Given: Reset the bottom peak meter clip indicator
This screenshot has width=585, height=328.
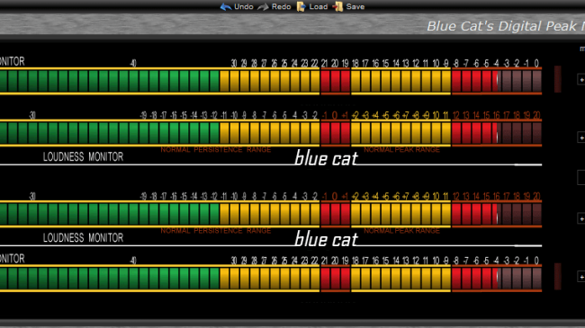Looking at the screenshot, I should tap(557, 277).
